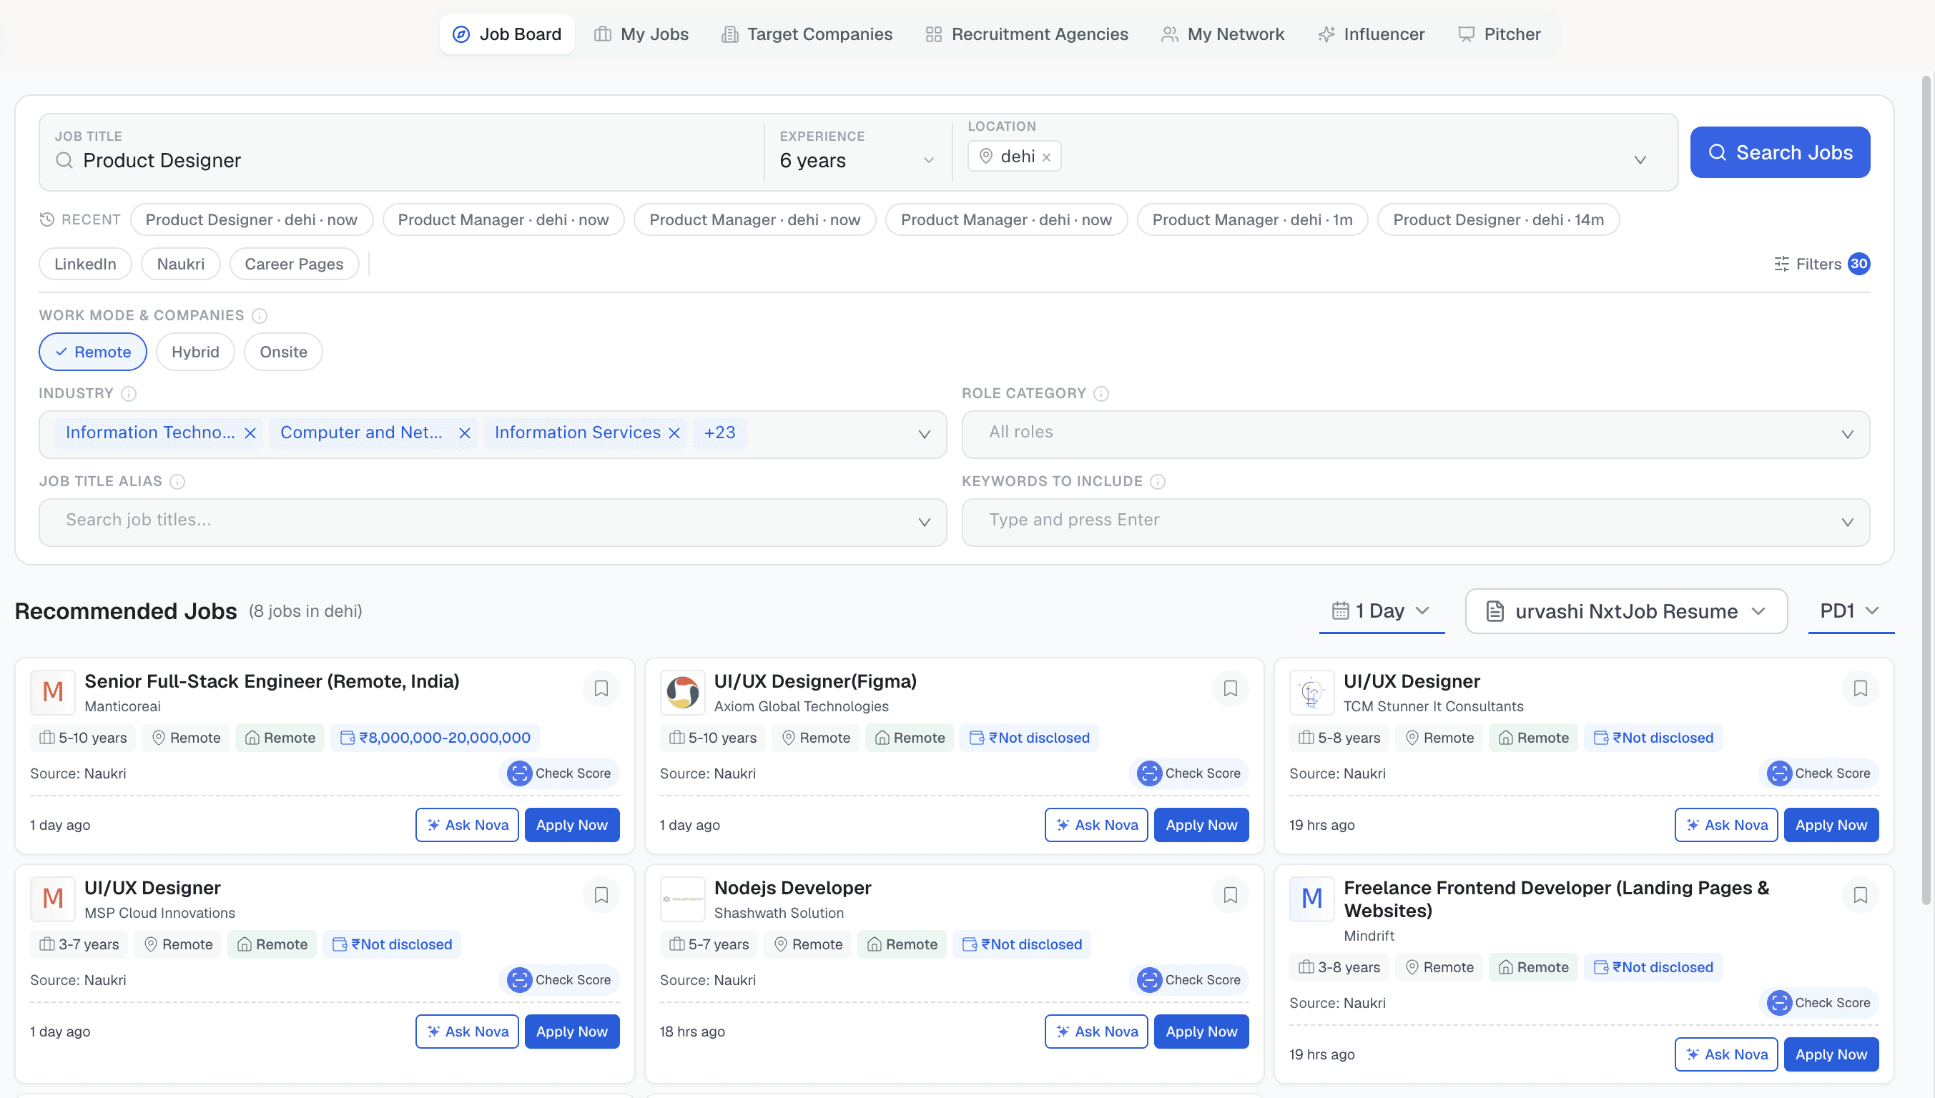Ask Nova about Freelance Frontend Developer
This screenshot has height=1098, width=1935.
[1726, 1054]
